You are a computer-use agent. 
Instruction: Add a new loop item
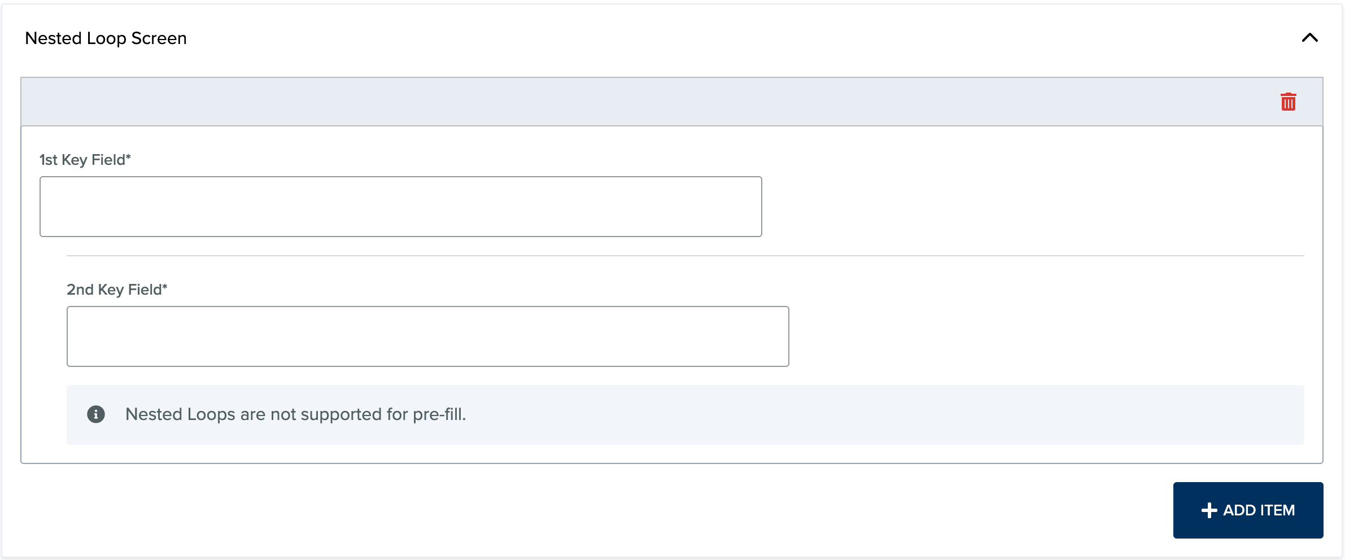(1248, 510)
